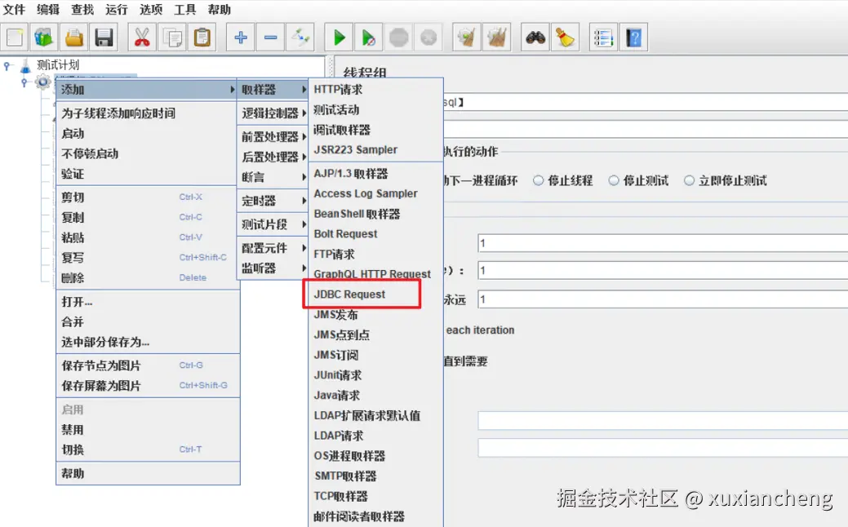This screenshot has height=527, width=848.
Task: Open the 帮助 menu in menu bar
Action: click(x=219, y=10)
